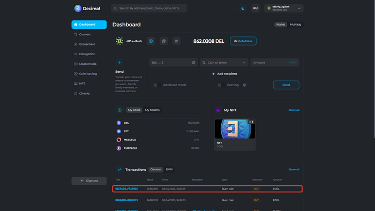Screen dimensions: 375x211
Task: Click the page vertical scrollbar
Action: click(x=374, y=69)
